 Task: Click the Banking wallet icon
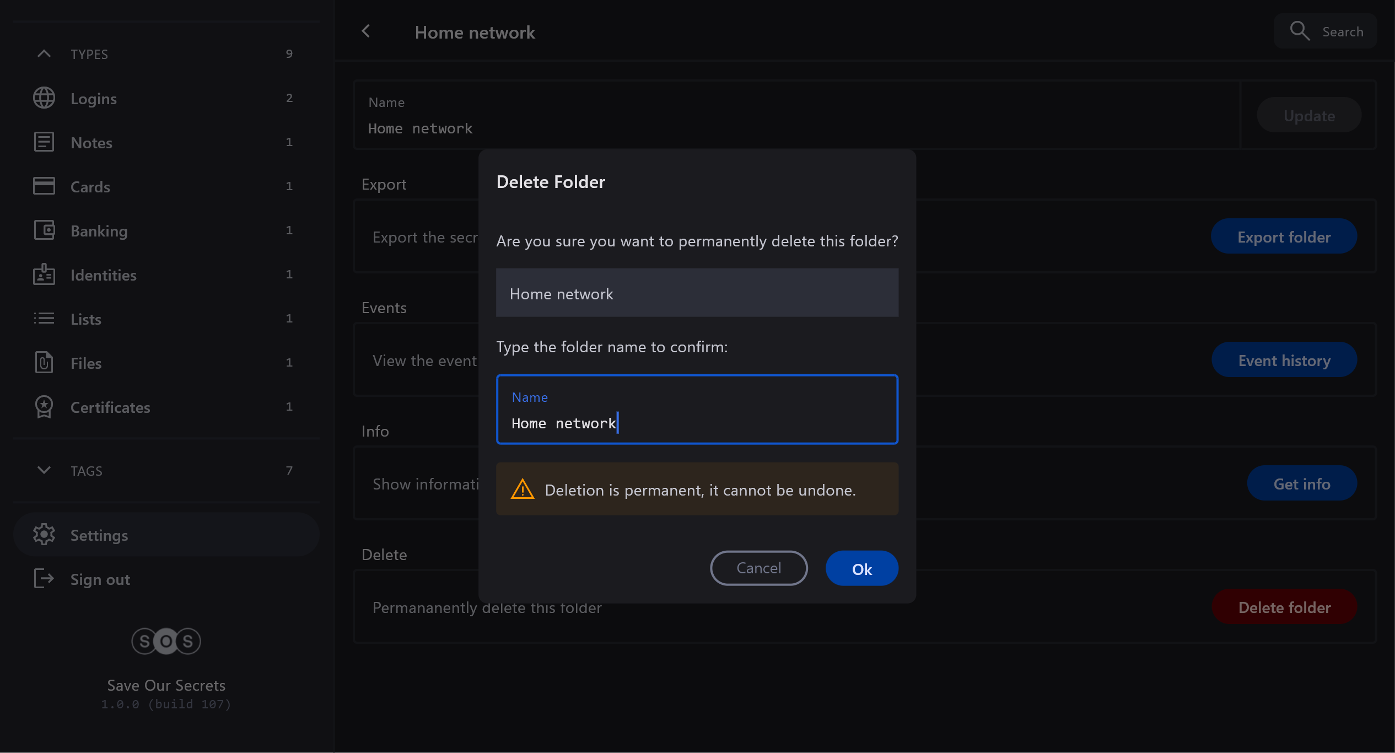(x=44, y=230)
